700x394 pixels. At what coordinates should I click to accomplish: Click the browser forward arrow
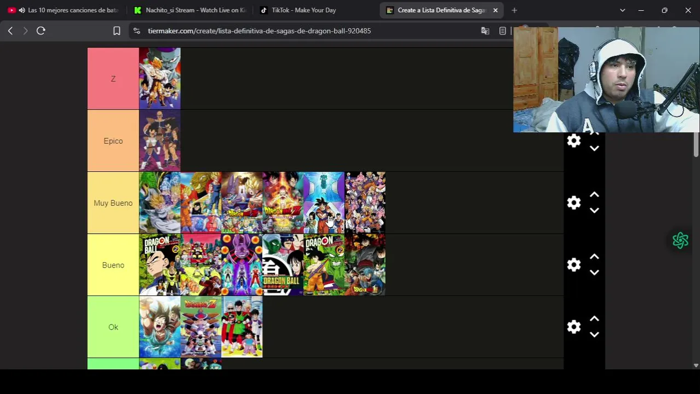point(25,31)
